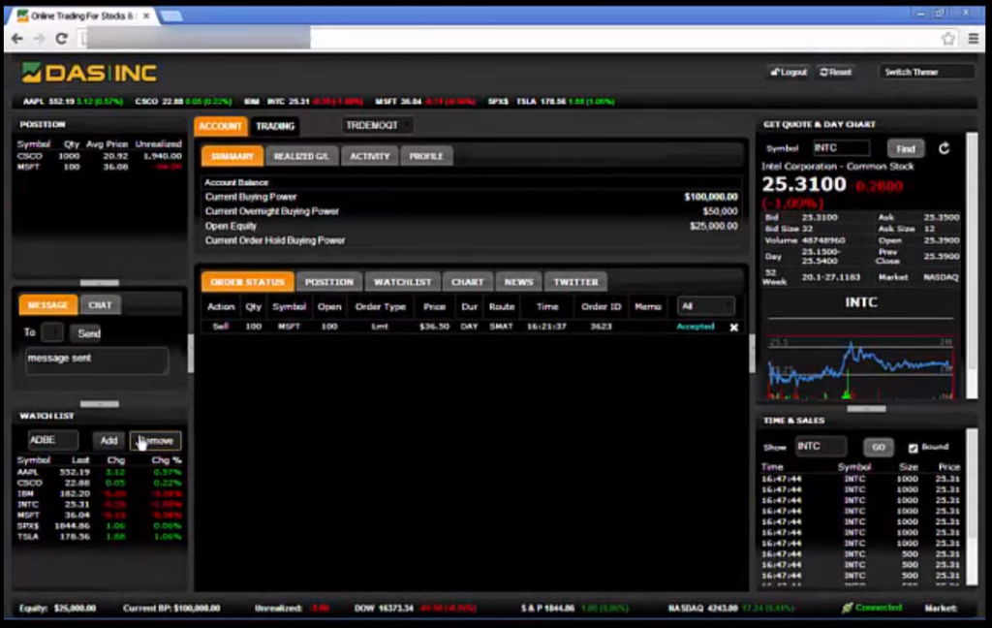The height and width of the screenshot is (628, 992).
Task: Select the INTC row in the watch list
Action: pyautogui.click(x=100, y=505)
